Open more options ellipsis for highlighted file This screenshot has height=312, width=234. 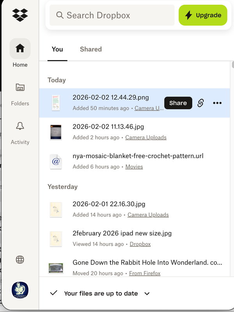pos(217,103)
